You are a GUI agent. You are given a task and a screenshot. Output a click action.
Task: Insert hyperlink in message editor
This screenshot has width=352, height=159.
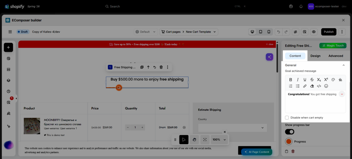pyautogui.click(x=305, y=86)
